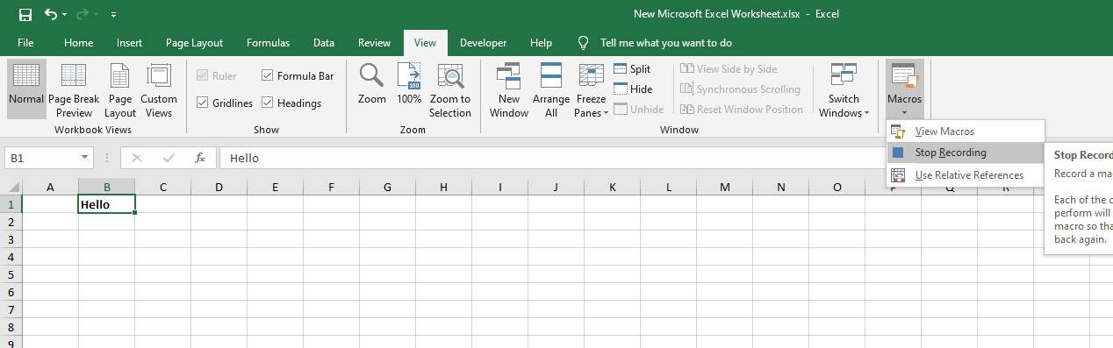Open a New Window
Screen dimensions: 1113x348
tap(509, 90)
